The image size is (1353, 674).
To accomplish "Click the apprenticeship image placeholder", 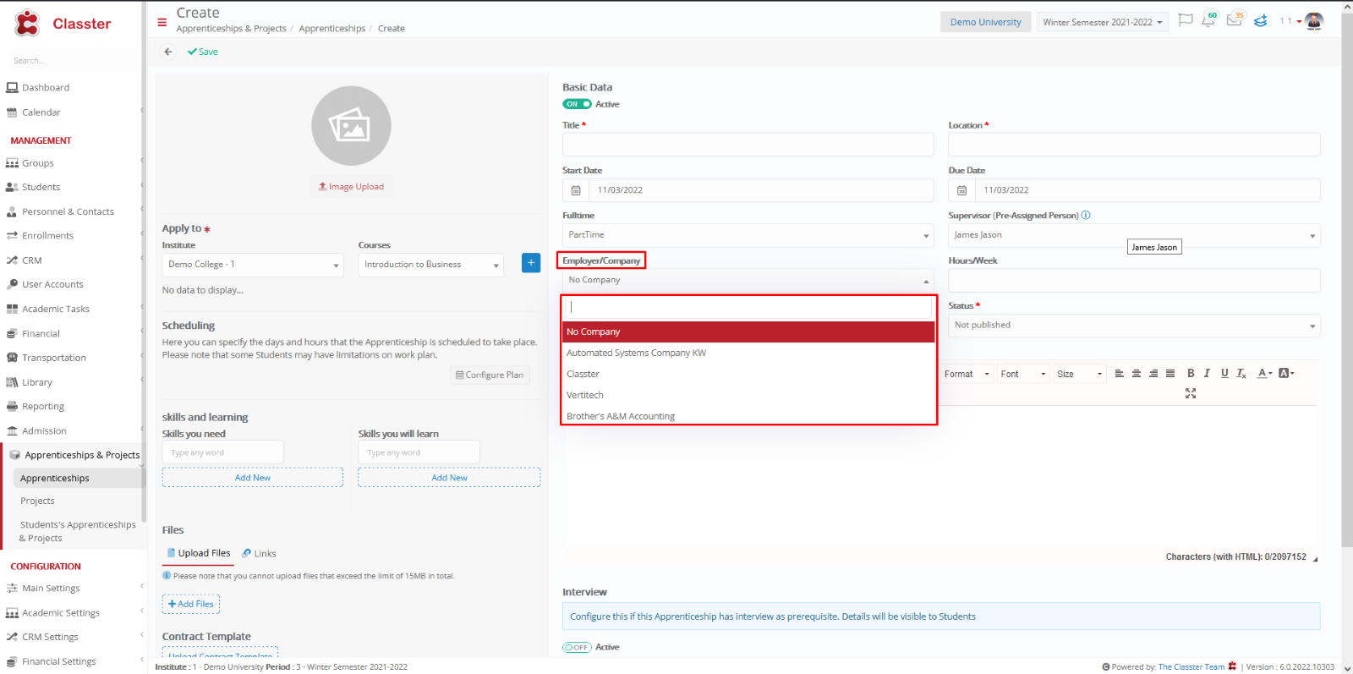I will (x=351, y=126).
